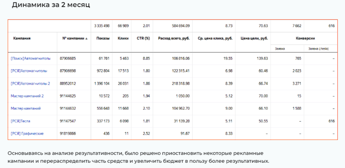Select campaign number 91144625
Viewport: 345px width, 168px height.
(x=68, y=96)
